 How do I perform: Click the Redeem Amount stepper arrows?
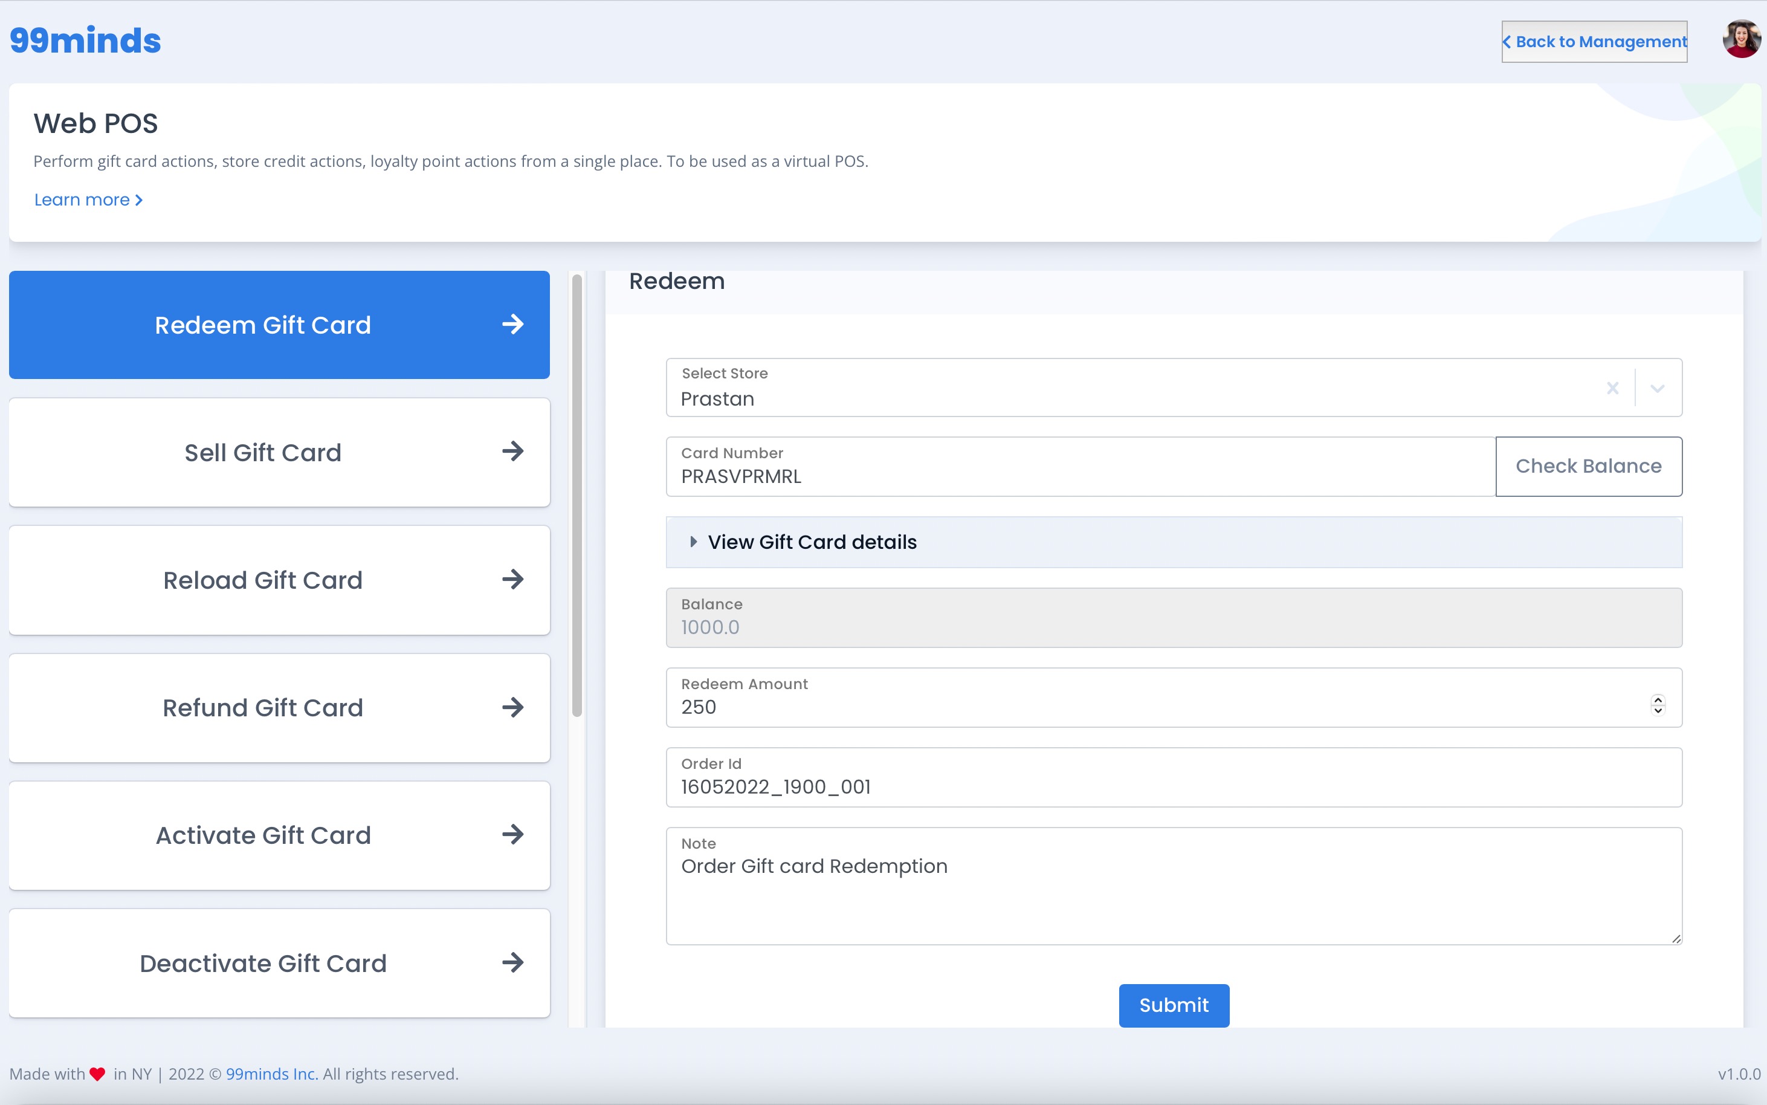[1658, 704]
